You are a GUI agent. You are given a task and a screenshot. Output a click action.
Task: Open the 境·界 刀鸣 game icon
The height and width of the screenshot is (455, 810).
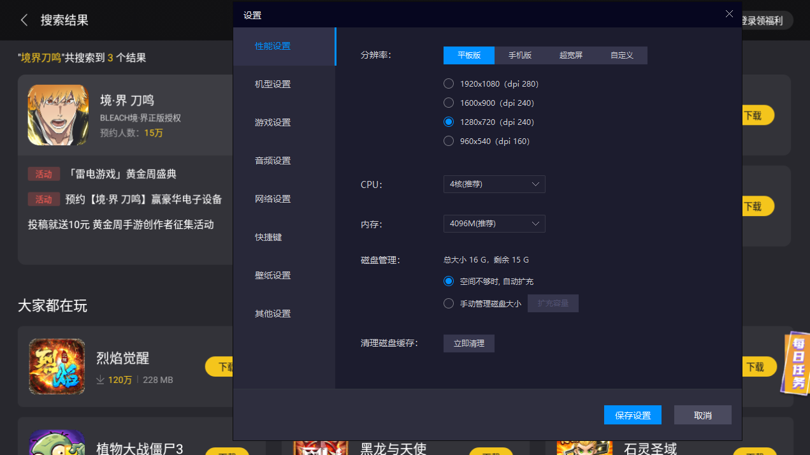click(x=58, y=115)
